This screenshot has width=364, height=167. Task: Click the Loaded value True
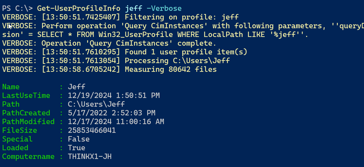(77, 148)
